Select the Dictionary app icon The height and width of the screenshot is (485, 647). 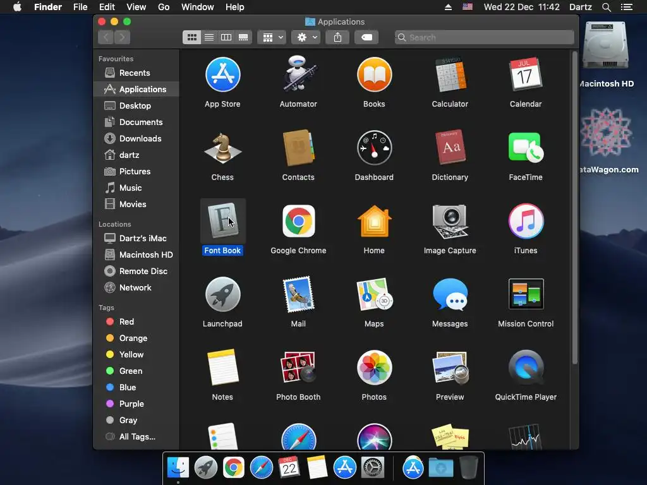point(450,148)
